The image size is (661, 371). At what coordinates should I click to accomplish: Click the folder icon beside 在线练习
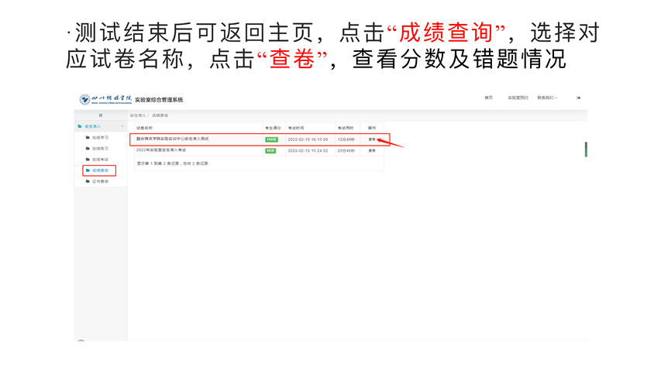[x=88, y=149]
